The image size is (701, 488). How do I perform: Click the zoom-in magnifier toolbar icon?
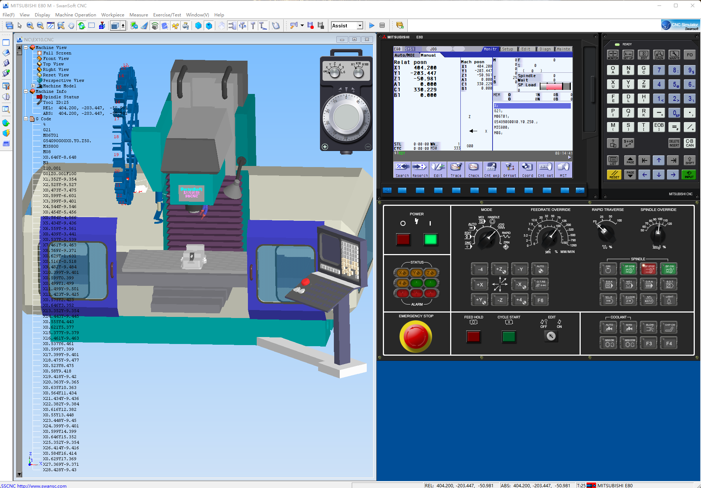point(30,26)
